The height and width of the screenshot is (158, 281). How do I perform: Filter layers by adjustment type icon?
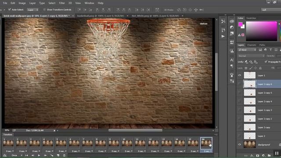point(266,50)
